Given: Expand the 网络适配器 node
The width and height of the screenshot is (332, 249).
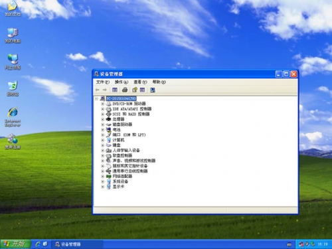Looking at the screenshot, I should coord(102,176).
